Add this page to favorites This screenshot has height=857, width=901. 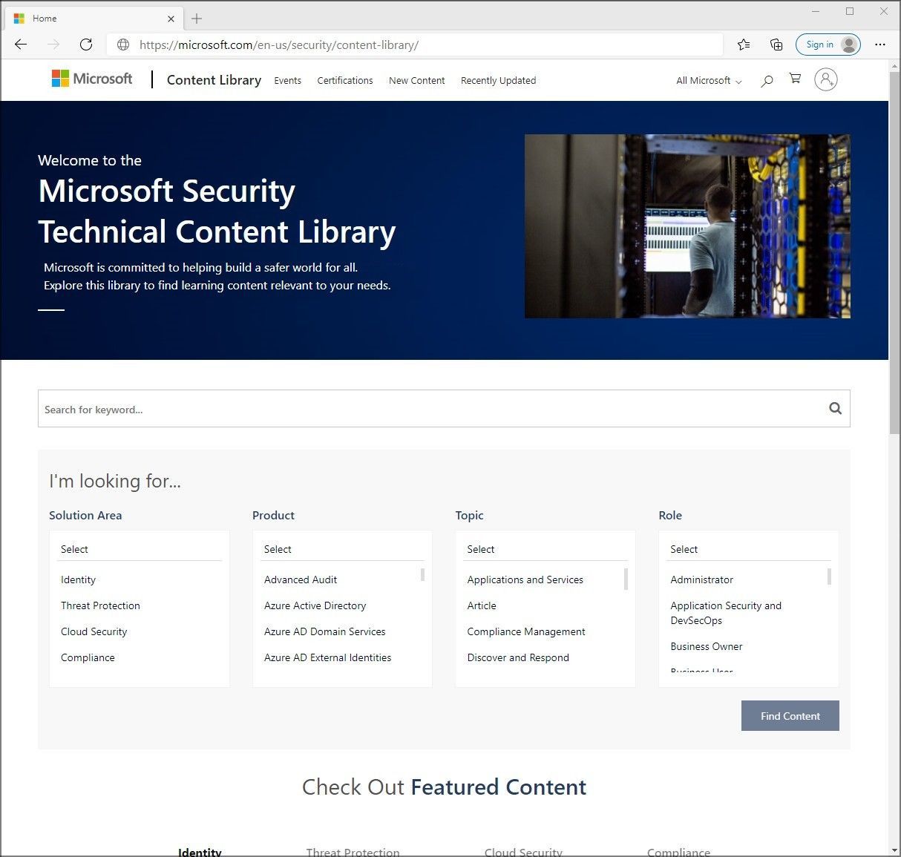[743, 45]
